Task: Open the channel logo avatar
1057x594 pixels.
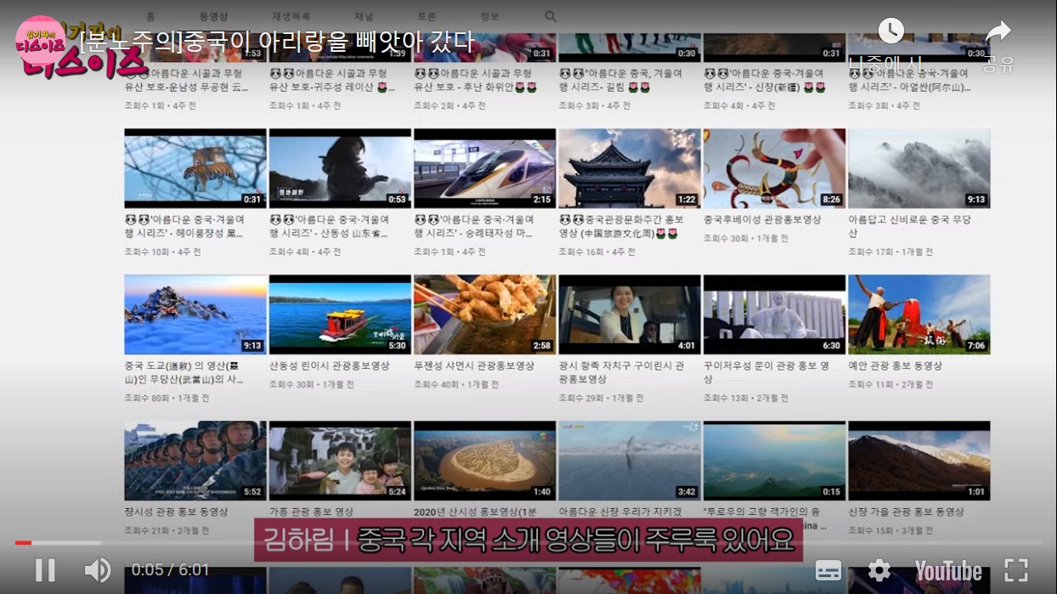Action: [x=40, y=42]
